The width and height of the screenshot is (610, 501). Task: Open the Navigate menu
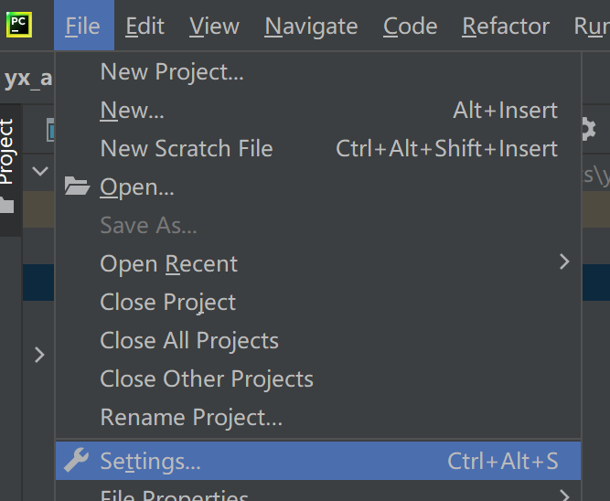(x=311, y=27)
